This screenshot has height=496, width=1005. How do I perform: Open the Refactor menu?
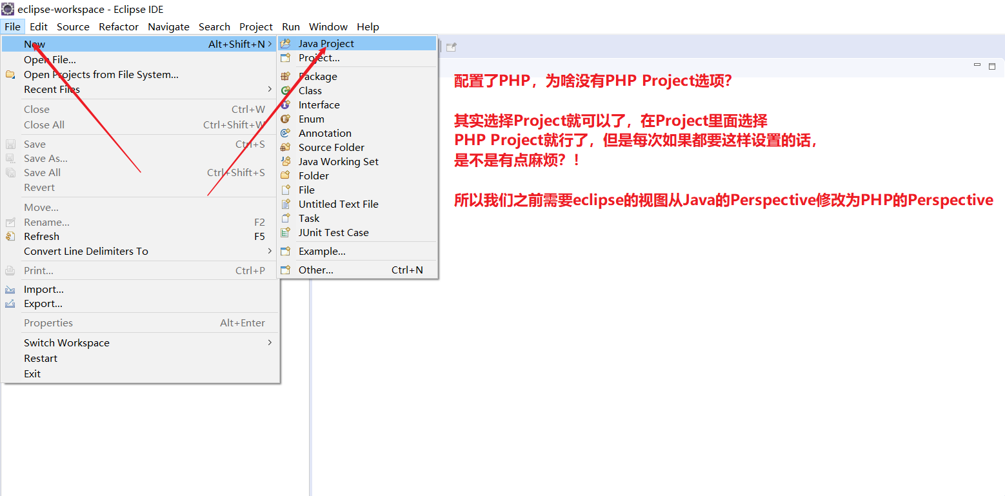(119, 26)
